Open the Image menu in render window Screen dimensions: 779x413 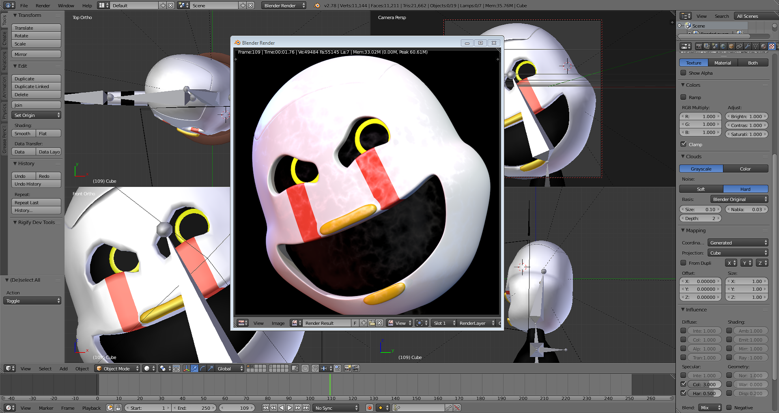tap(278, 323)
